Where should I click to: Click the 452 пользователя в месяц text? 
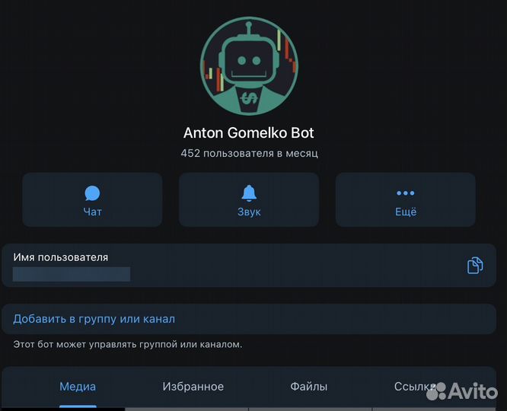pyautogui.click(x=249, y=153)
